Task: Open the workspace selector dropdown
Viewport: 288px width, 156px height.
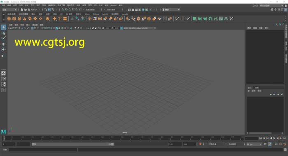Action: (271, 6)
